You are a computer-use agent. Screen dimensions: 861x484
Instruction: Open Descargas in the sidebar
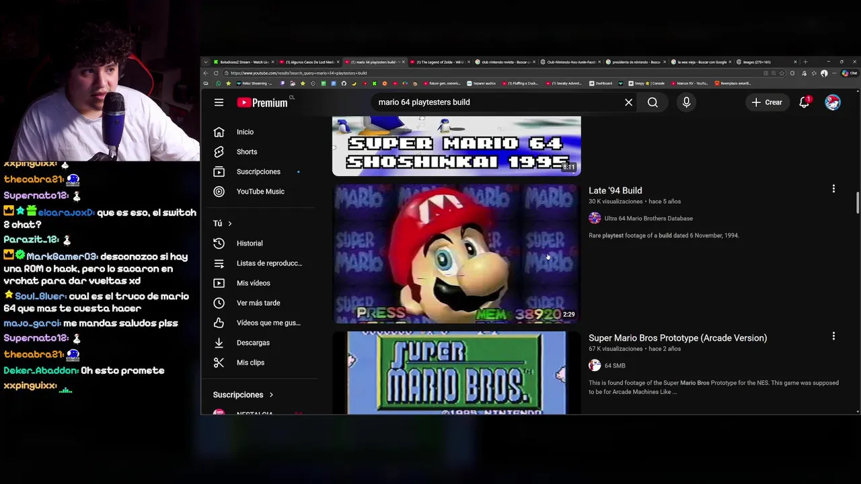pos(258,343)
